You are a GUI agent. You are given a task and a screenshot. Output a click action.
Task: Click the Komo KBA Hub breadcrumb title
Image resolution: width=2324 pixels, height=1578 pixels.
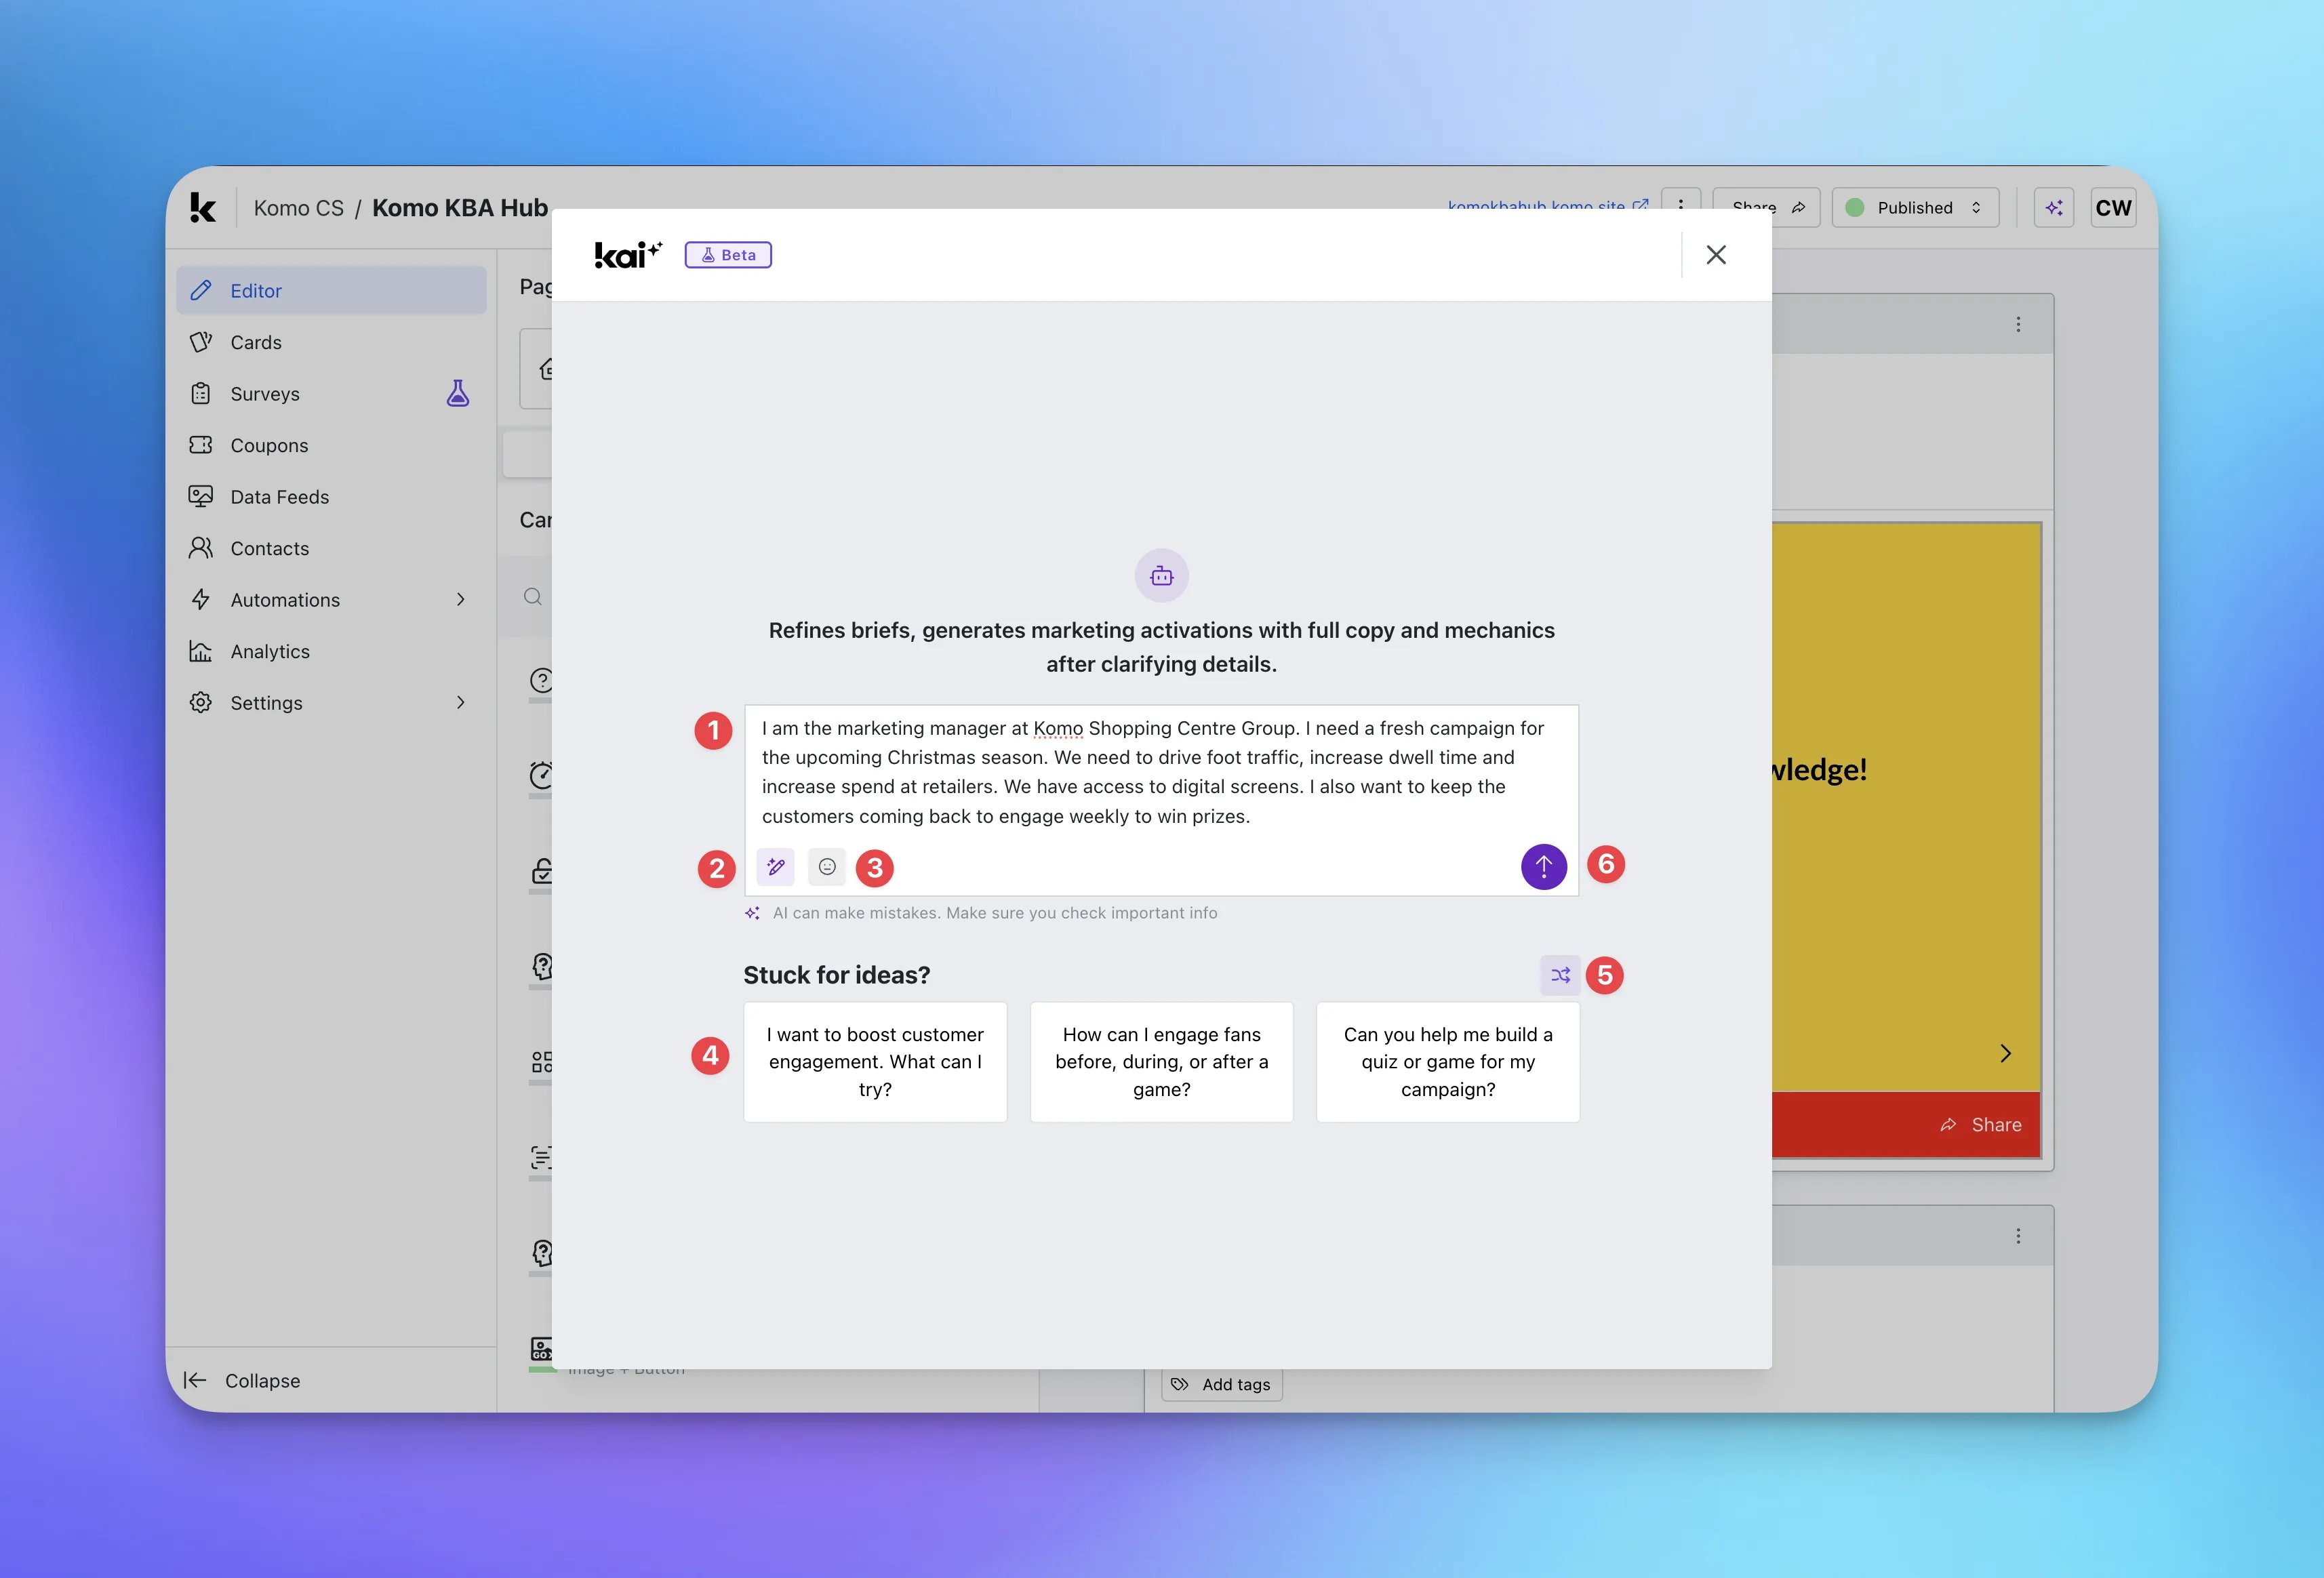[460, 208]
